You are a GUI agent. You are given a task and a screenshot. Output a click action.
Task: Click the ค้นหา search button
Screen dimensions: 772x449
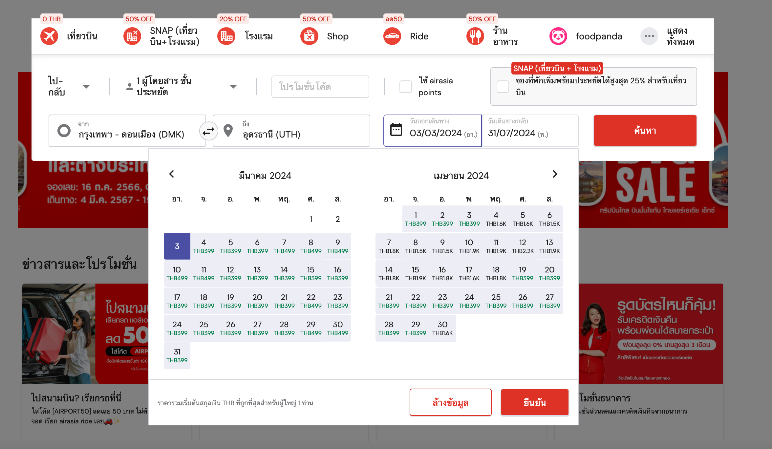(644, 130)
